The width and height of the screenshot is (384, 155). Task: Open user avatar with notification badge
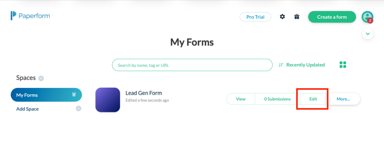367,17
